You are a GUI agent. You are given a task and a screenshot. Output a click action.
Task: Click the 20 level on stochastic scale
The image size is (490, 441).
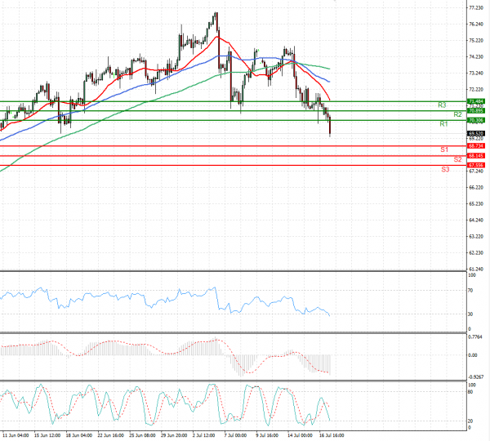click(470, 421)
